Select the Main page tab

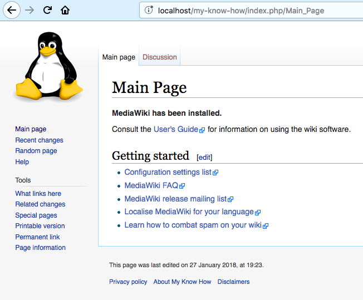pyautogui.click(x=119, y=57)
